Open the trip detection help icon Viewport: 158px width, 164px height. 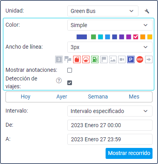(x=59, y=80)
